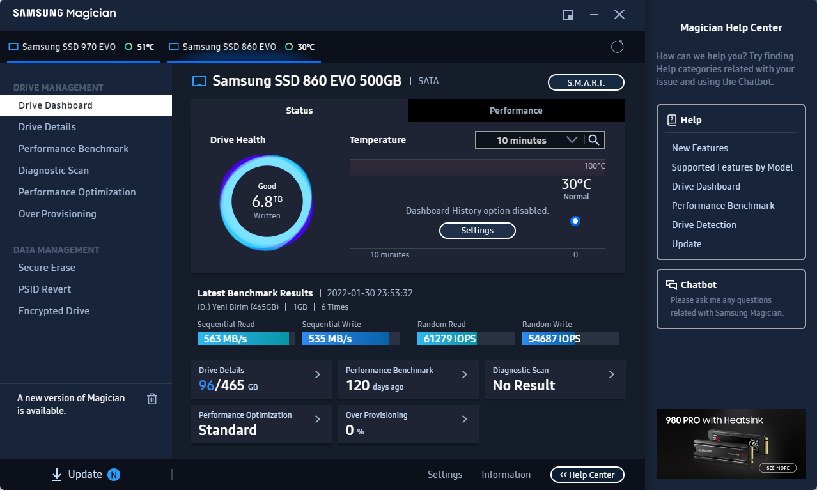Click the Sequential Write 535 MB/s bar

coord(351,339)
